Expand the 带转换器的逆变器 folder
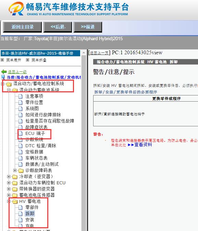198x231 pixels. [x=9, y=189]
